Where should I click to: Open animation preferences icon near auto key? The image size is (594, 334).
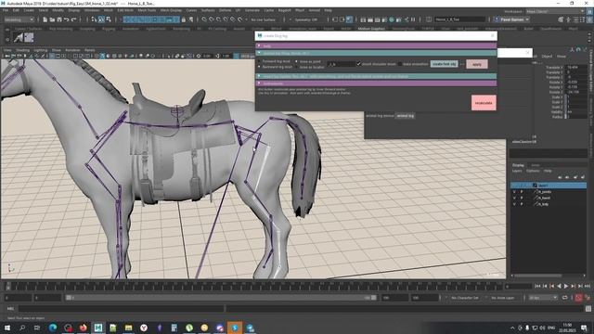588,298
